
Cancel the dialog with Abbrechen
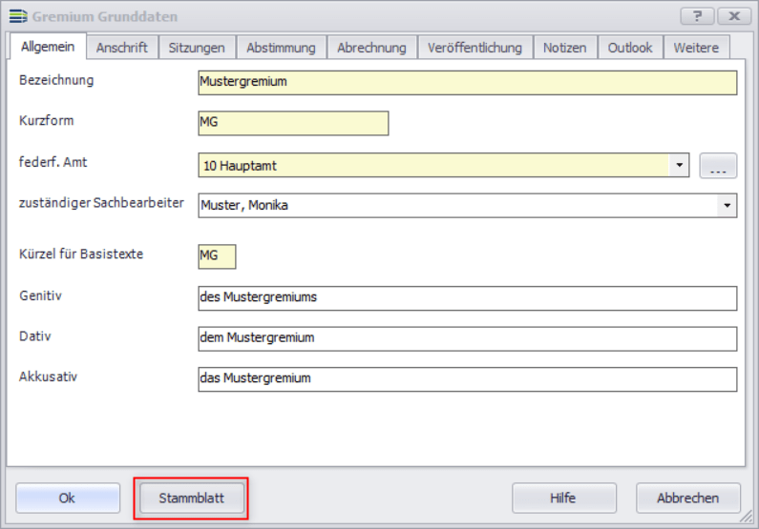(688, 498)
